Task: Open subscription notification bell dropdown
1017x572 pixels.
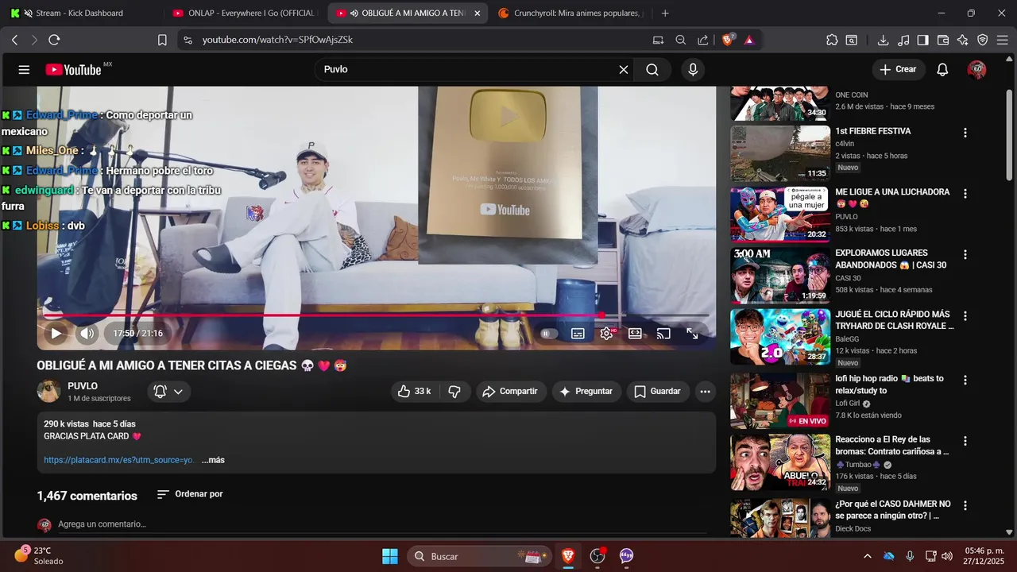Action: coord(168,392)
